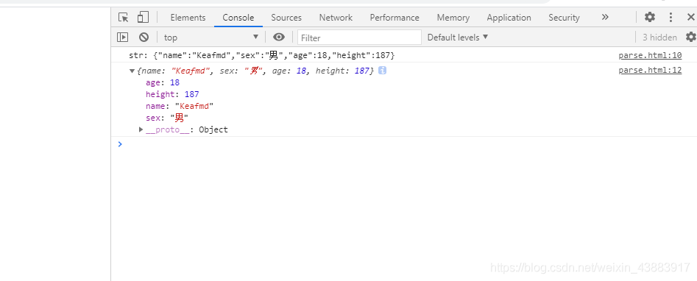697x281 pixels.
Task: Select the age: 18 property row
Action: [163, 82]
